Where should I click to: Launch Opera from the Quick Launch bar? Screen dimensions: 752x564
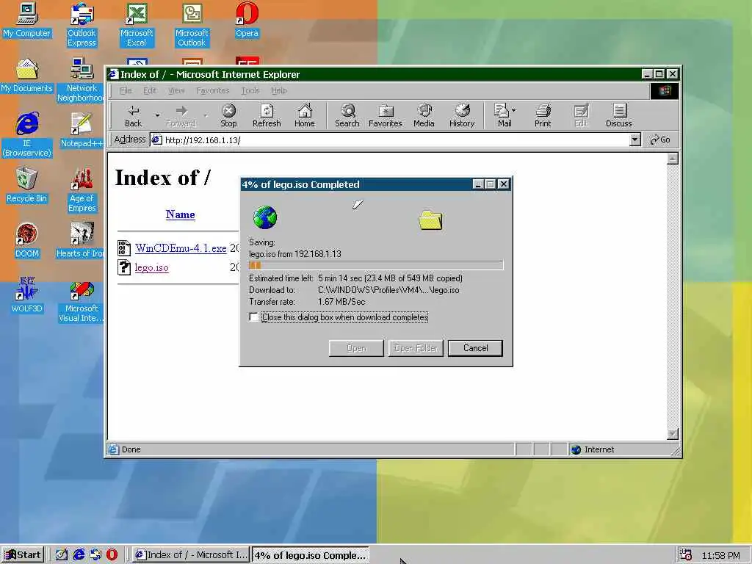click(x=112, y=555)
